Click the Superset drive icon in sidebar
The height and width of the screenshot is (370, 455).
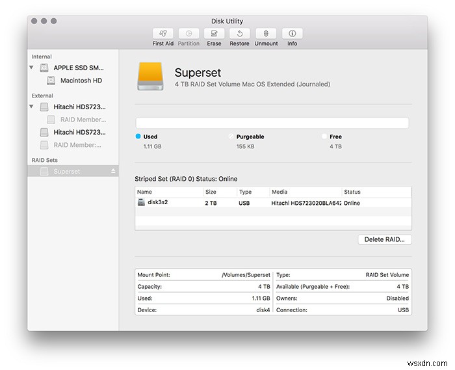[44, 171]
